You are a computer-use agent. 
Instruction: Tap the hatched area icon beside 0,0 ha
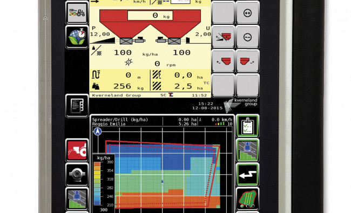point(157,74)
